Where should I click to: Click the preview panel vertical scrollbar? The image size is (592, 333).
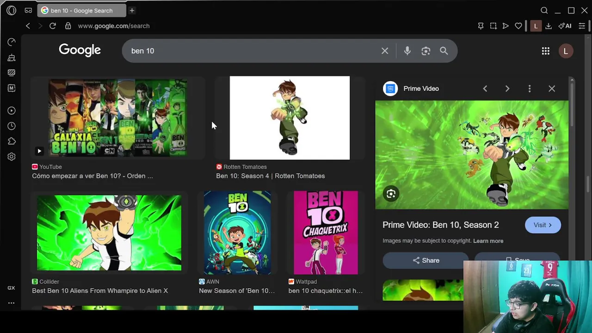pyautogui.click(x=572, y=104)
